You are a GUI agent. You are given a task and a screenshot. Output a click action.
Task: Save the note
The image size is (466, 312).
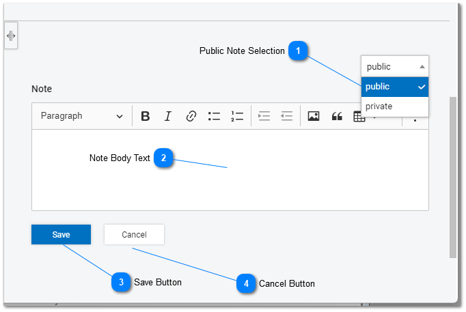pyautogui.click(x=61, y=235)
